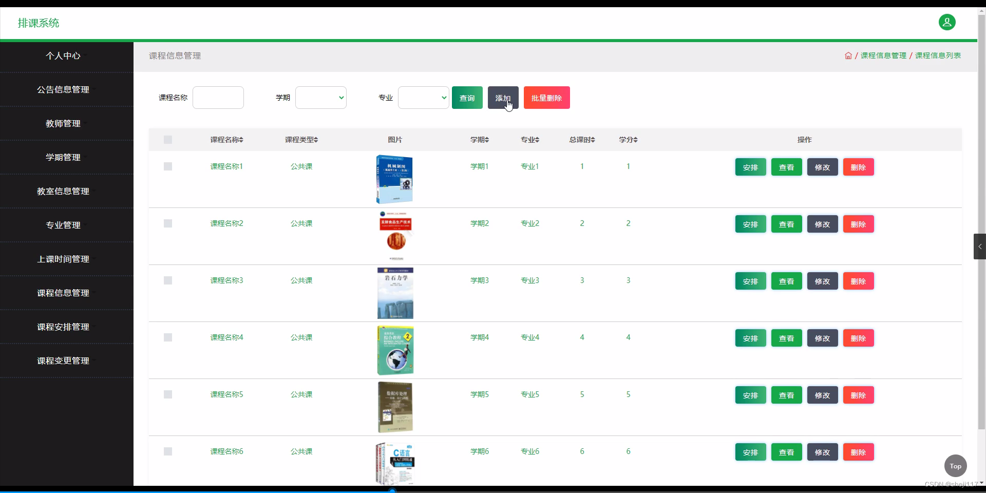Check the row for 课程名称5

[168, 394]
